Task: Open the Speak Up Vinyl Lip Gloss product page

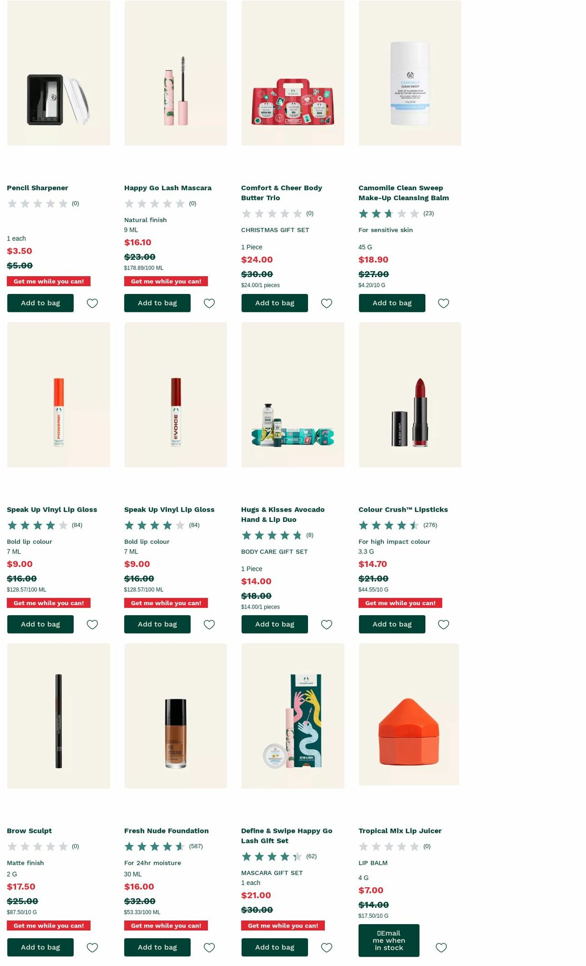Action: [x=52, y=509]
